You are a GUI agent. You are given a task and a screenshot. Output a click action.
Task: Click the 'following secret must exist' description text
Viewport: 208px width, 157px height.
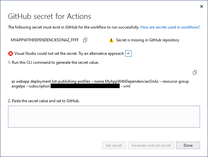tap(74, 28)
